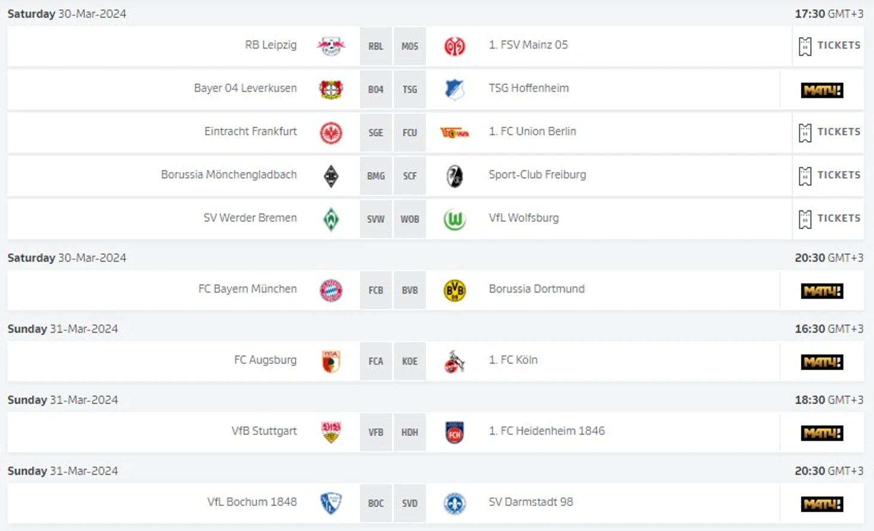Click the RB Leipzig club logo
Screen dimensions: 874x531
[x=331, y=46]
